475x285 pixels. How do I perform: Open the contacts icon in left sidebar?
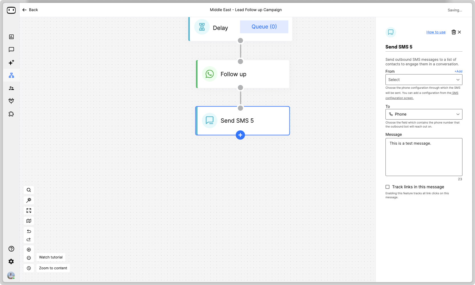click(x=11, y=88)
